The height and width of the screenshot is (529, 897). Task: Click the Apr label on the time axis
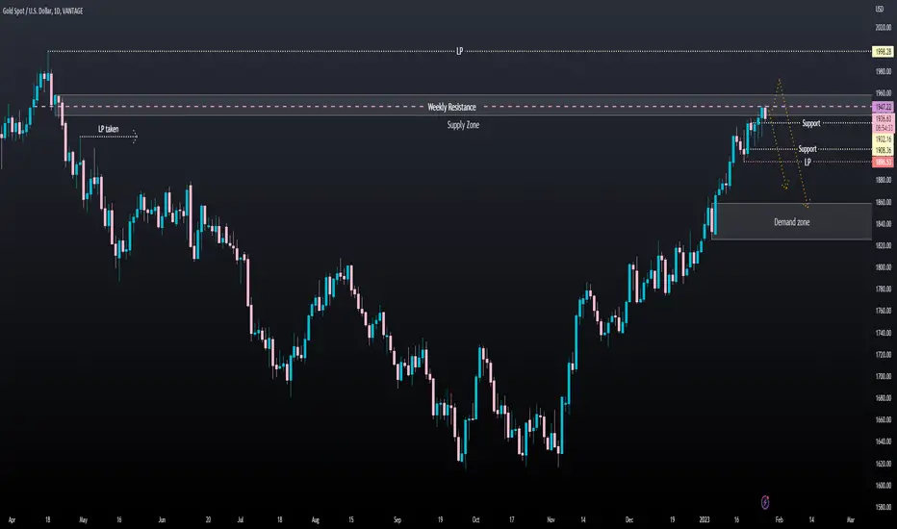pyautogui.click(x=12, y=519)
